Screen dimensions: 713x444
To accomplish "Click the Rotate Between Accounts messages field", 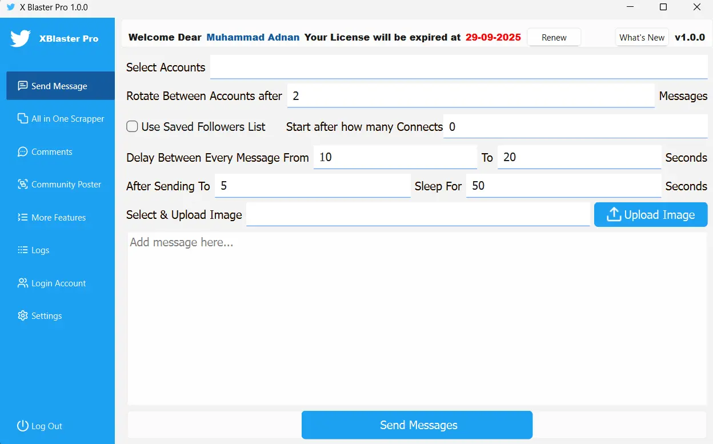I will pos(470,96).
